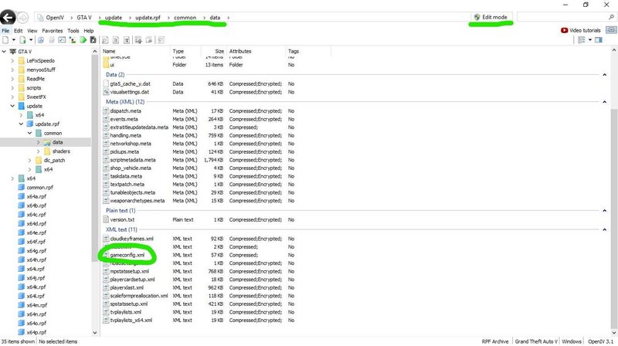The height and width of the screenshot is (346, 618).
Task: Expand the scripts tree node
Action: click(x=12, y=88)
